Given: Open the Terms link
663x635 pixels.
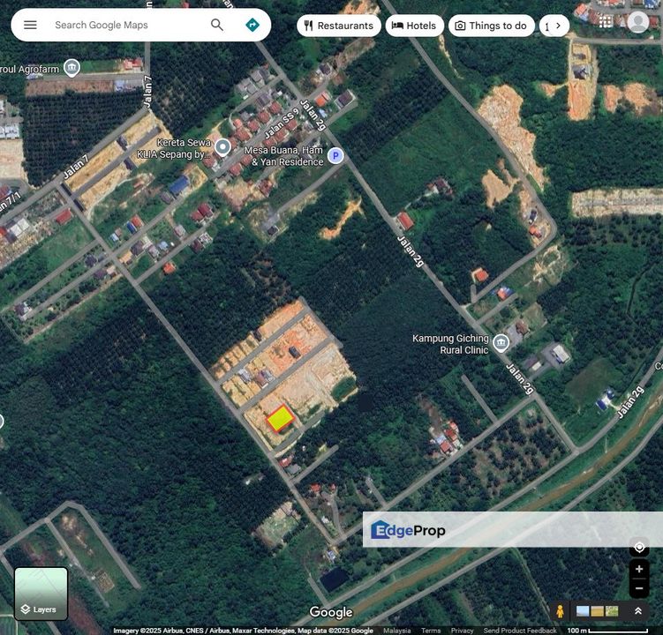Looking at the screenshot, I should [431, 631].
